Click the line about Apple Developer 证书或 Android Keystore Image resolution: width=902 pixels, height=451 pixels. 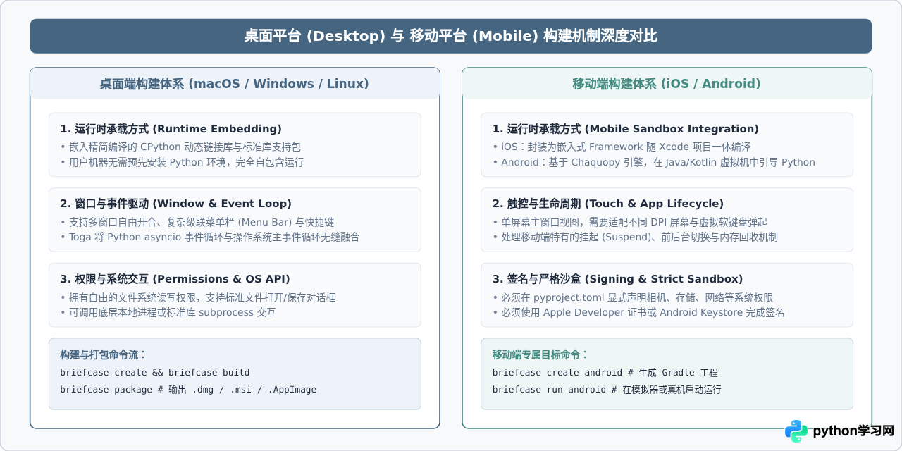pyautogui.click(x=638, y=312)
